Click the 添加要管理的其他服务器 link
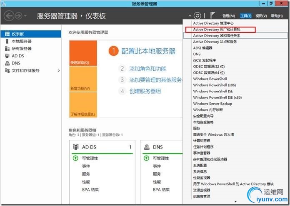Image resolution: width=290 pixels, height=206 pixels. point(156,80)
